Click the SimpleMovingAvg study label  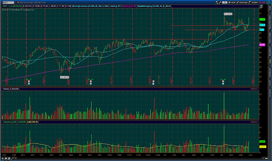pyautogui.click(x=151, y=6)
